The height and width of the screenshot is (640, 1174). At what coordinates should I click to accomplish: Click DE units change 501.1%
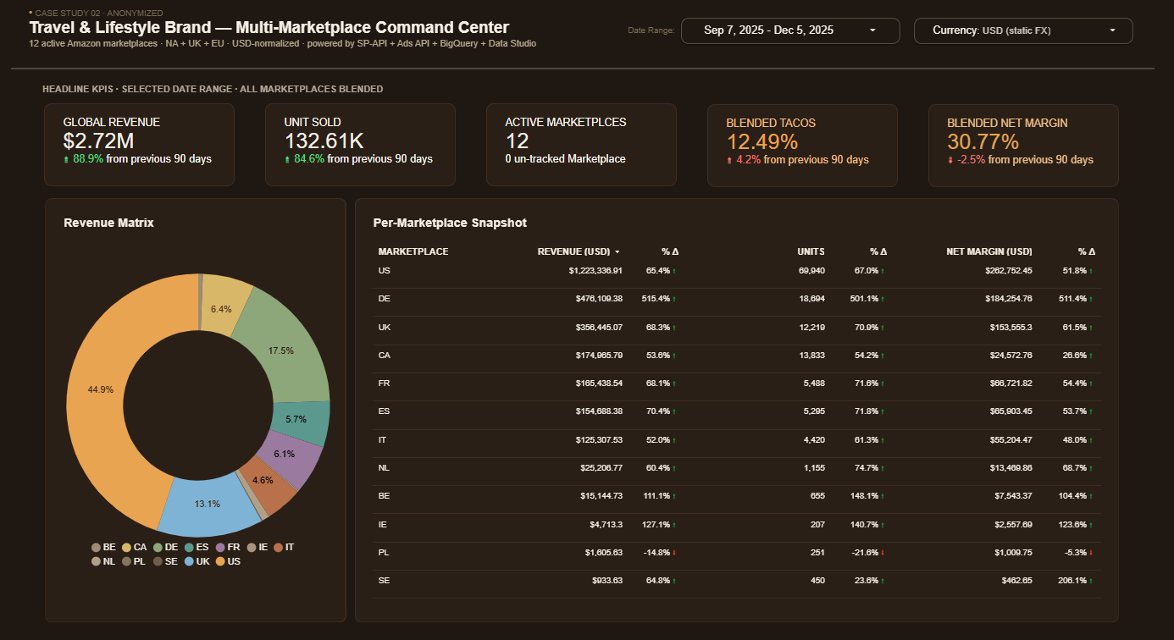(866, 299)
